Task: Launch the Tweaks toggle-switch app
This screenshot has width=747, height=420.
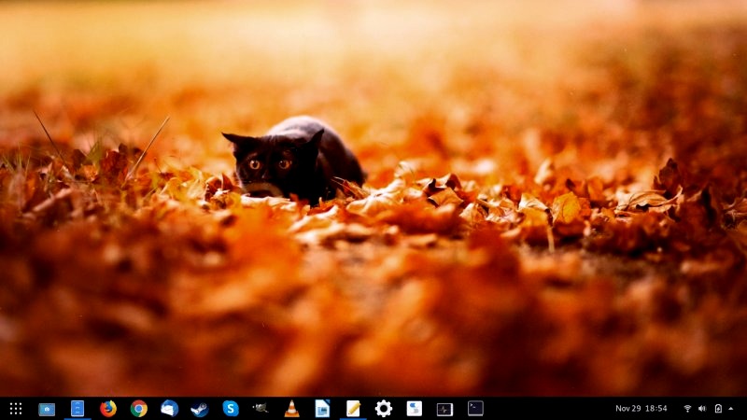Action: coord(414,409)
